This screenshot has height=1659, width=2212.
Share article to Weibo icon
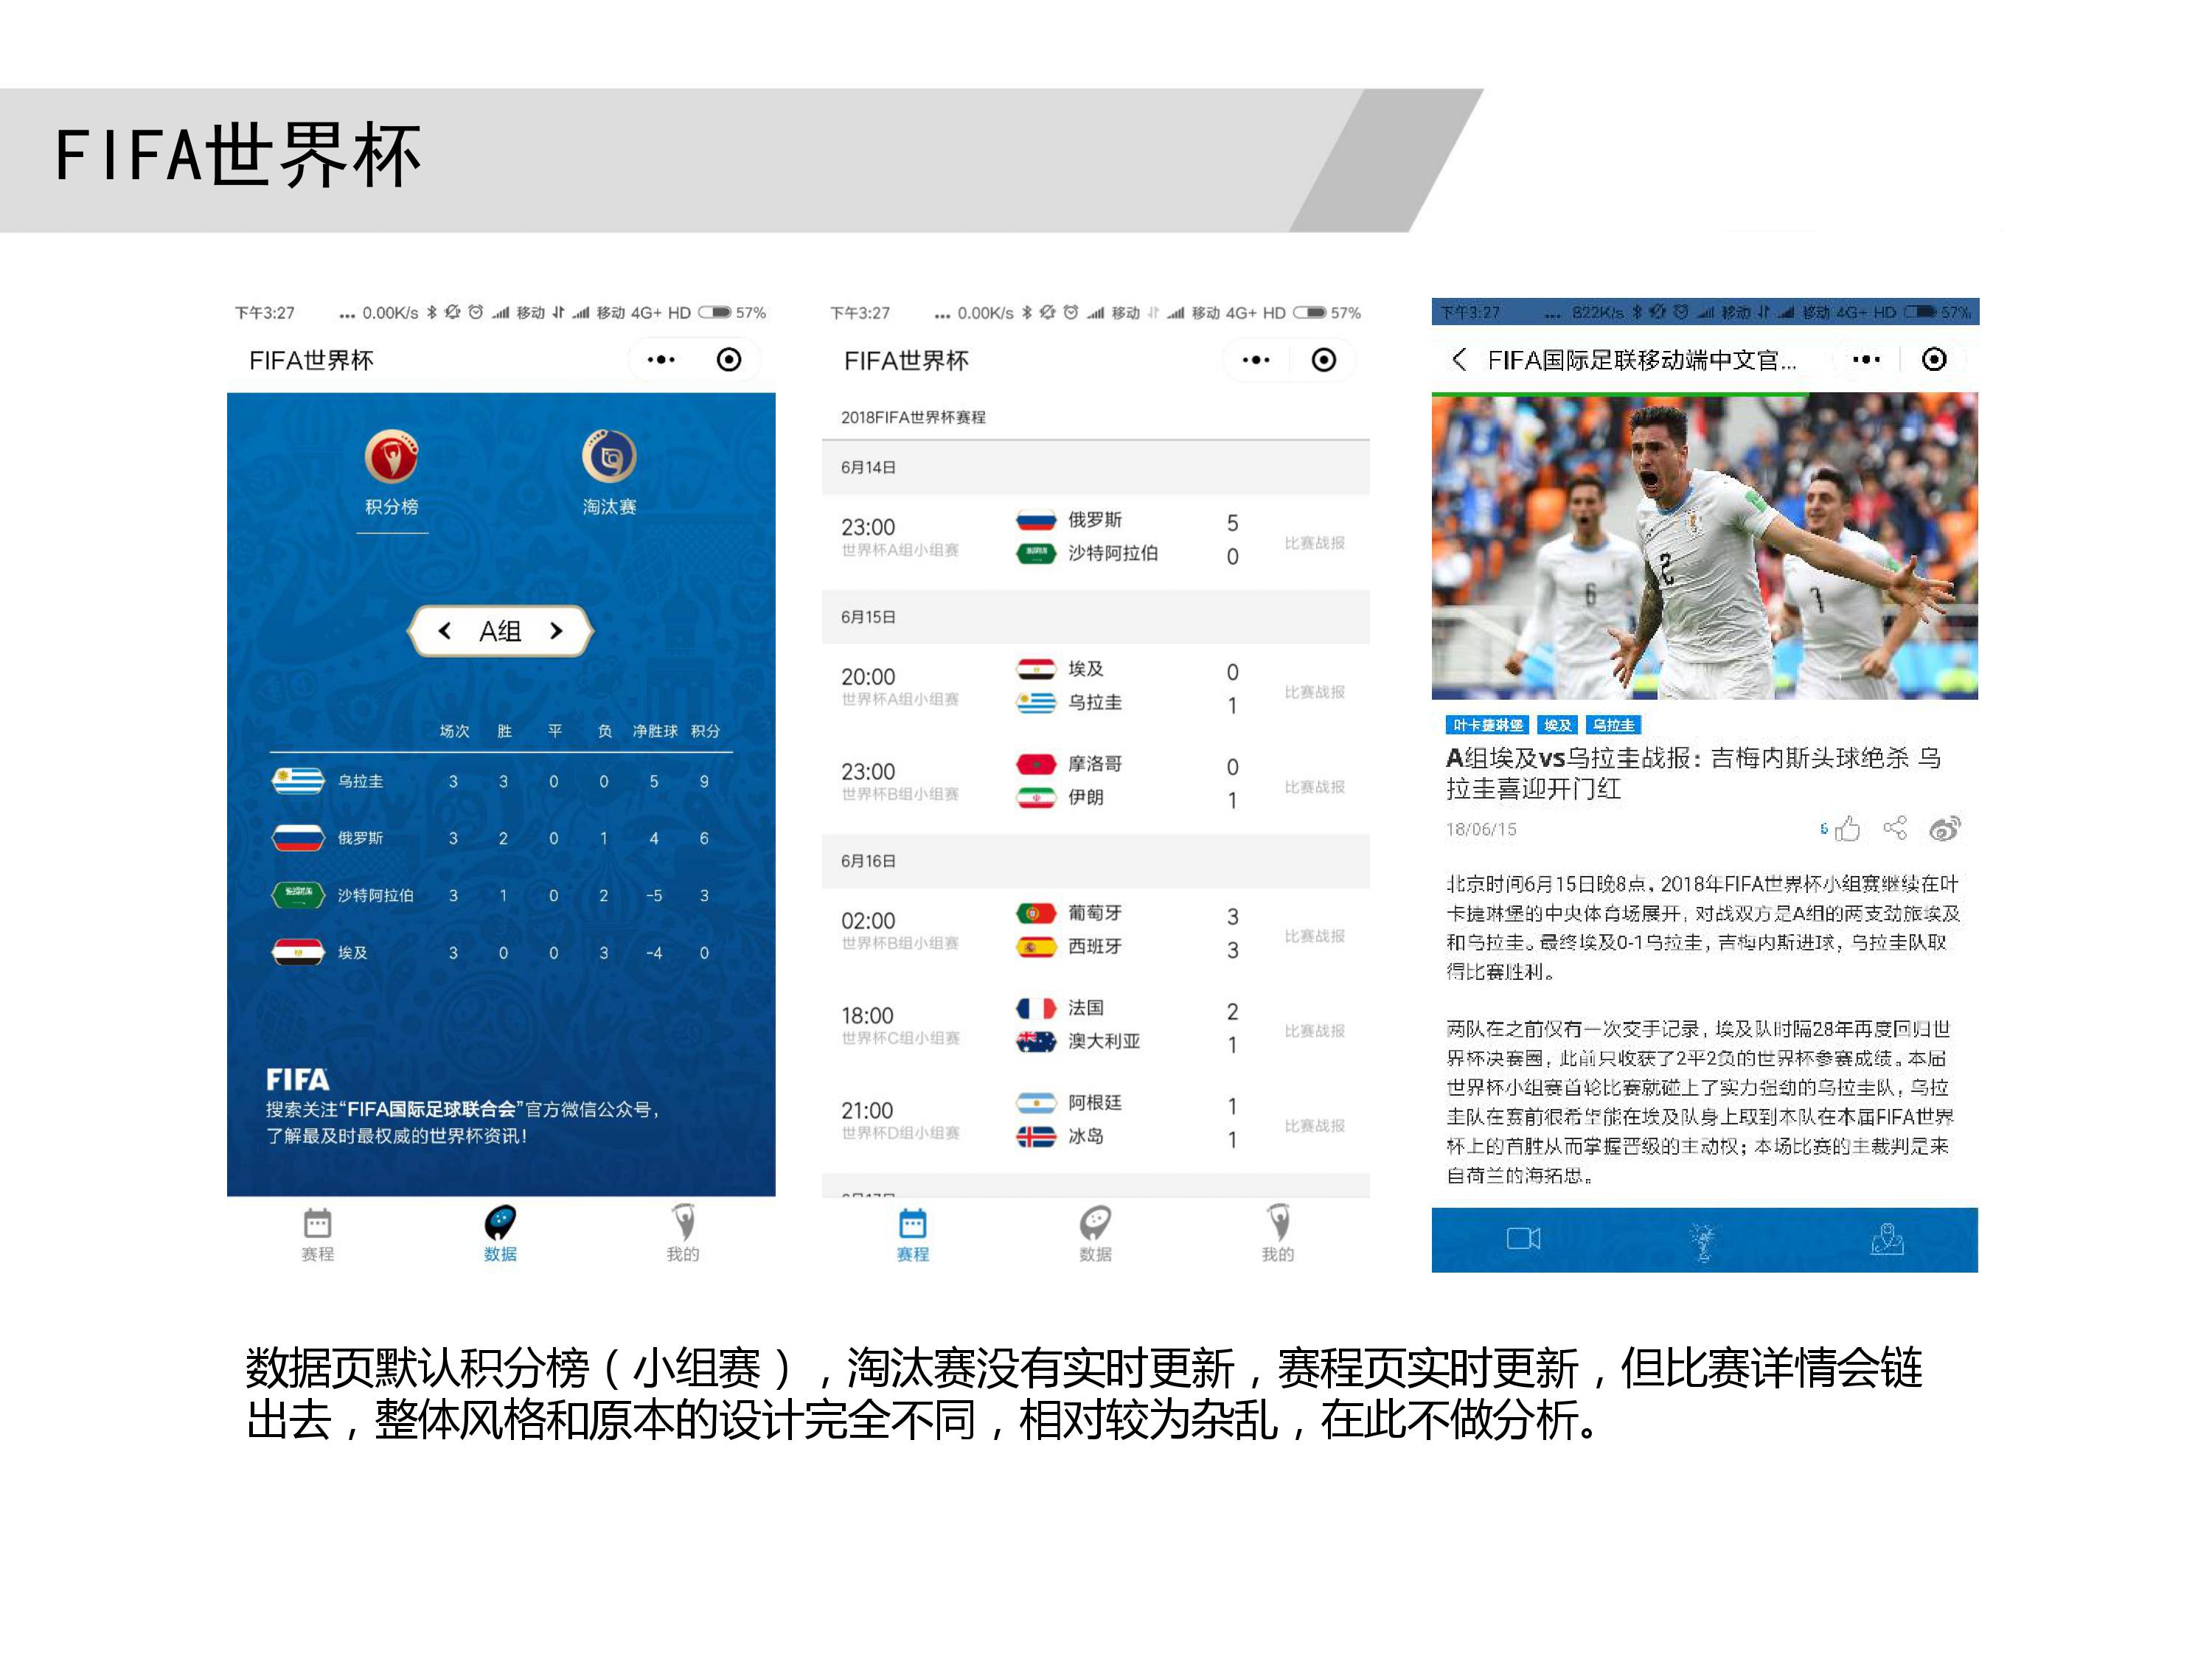coord(1945,828)
